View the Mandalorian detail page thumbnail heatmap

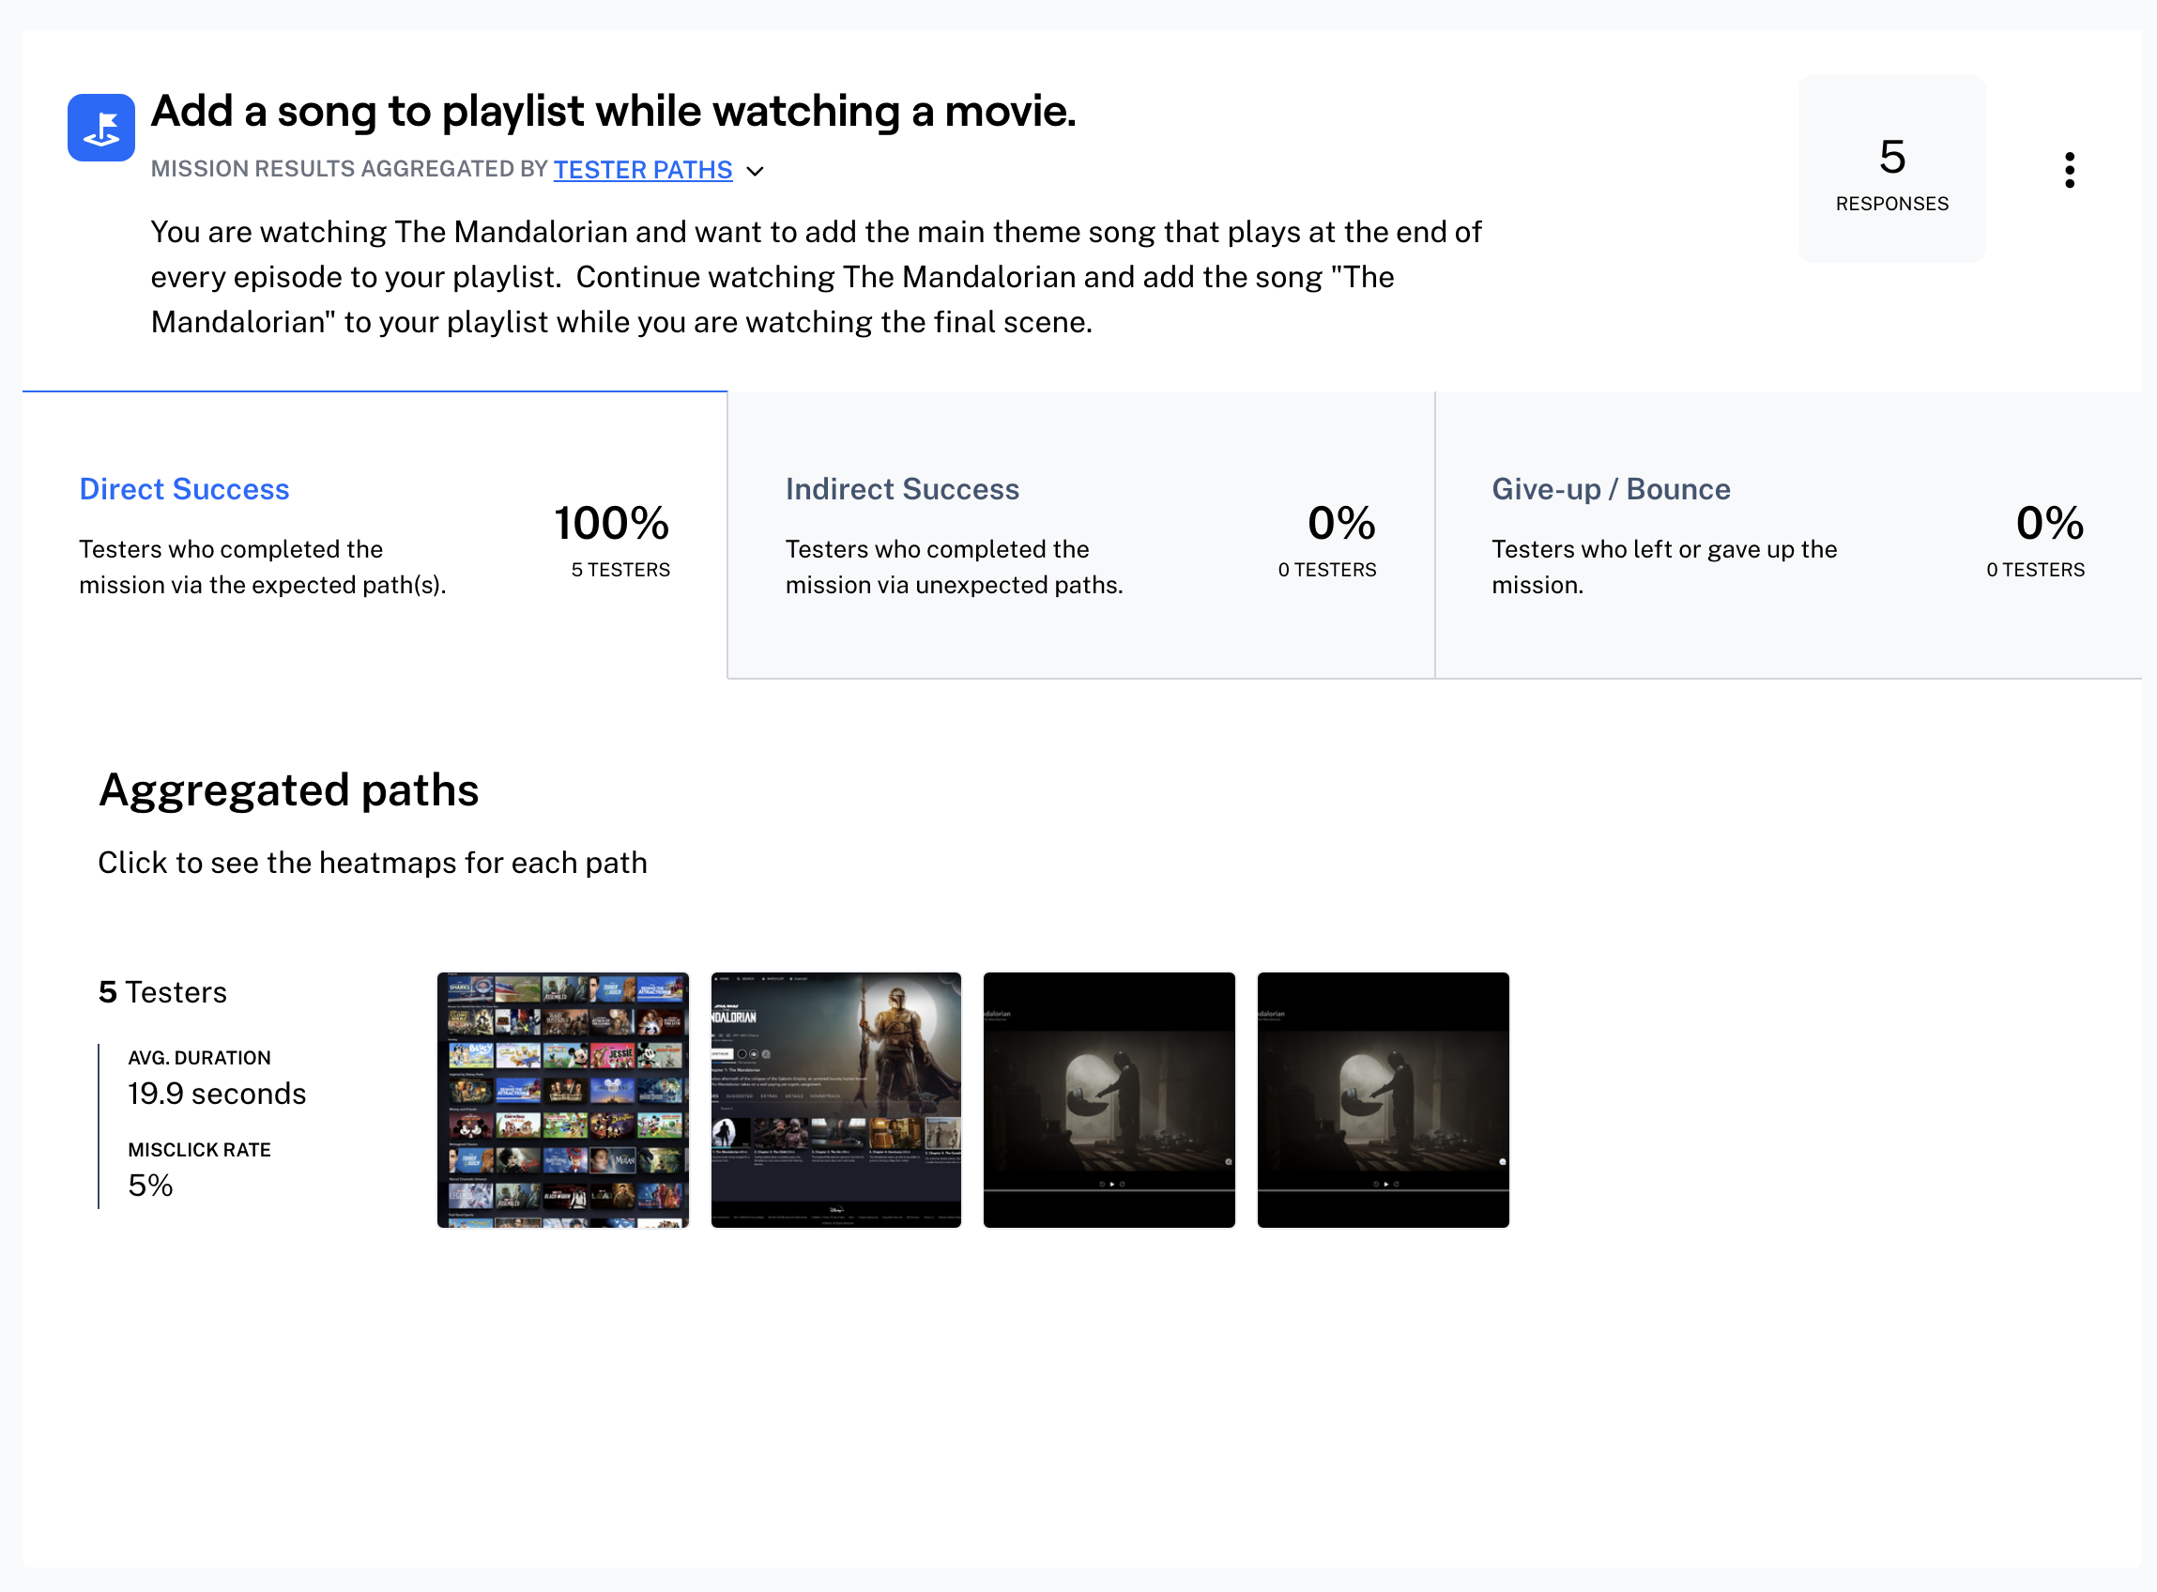pos(835,1099)
